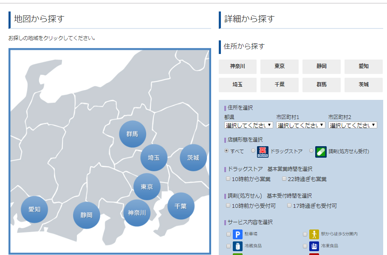Click the refrigerated food milk carton icon
The image size is (387, 255).
tap(237, 246)
